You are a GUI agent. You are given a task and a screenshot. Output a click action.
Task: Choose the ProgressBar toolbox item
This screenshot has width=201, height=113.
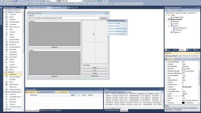coord(13,52)
